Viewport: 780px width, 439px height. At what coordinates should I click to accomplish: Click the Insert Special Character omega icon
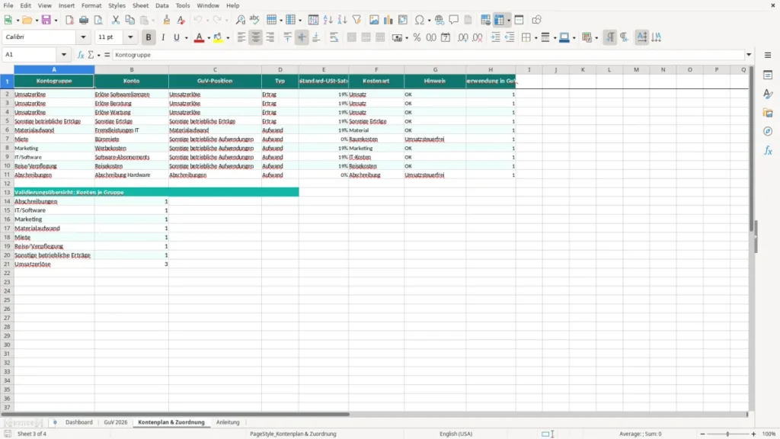coord(420,20)
